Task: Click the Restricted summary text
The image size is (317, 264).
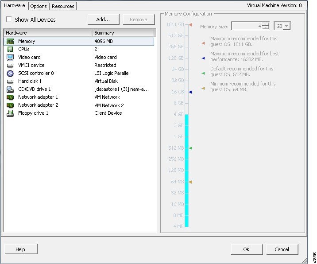Action: coord(105,65)
